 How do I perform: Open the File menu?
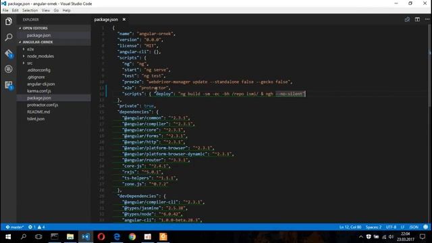tap(5, 11)
